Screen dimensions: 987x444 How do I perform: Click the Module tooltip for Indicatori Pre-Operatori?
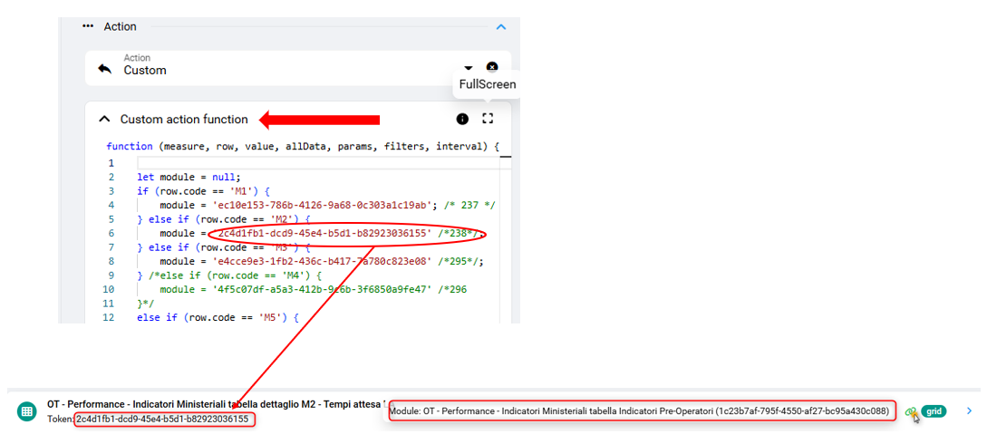(x=639, y=411)
